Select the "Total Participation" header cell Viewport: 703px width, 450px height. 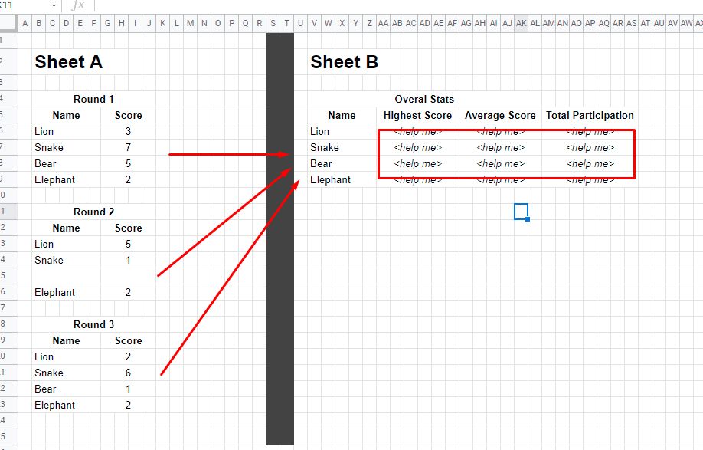point(590,115)
